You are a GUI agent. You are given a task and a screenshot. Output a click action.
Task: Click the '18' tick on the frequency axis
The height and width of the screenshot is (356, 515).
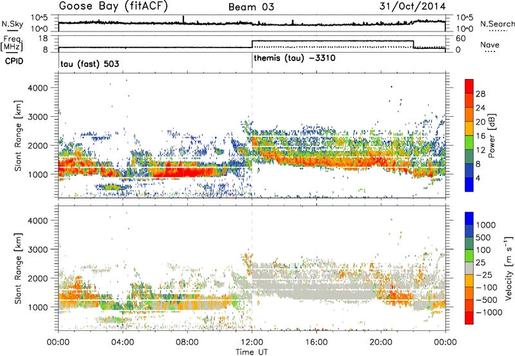[x=43, y=39]
